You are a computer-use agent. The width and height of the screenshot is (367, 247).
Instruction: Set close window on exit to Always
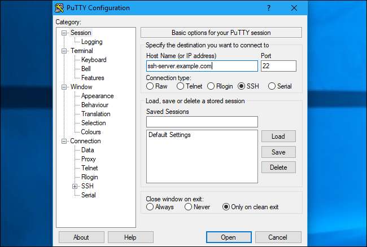(150, 207)
